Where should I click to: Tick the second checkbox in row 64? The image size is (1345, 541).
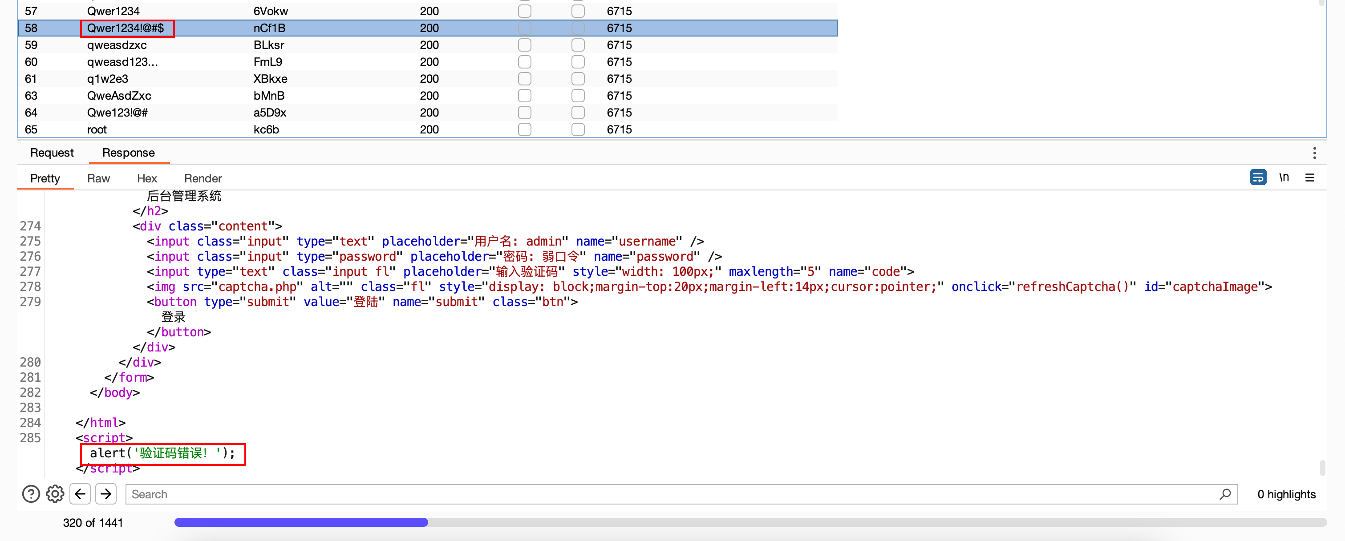577,113
